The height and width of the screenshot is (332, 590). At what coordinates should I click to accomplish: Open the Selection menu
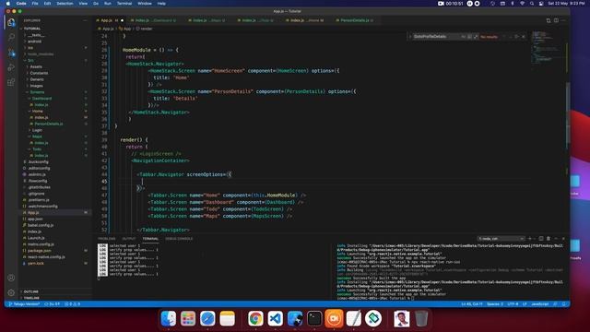[65, 4]
